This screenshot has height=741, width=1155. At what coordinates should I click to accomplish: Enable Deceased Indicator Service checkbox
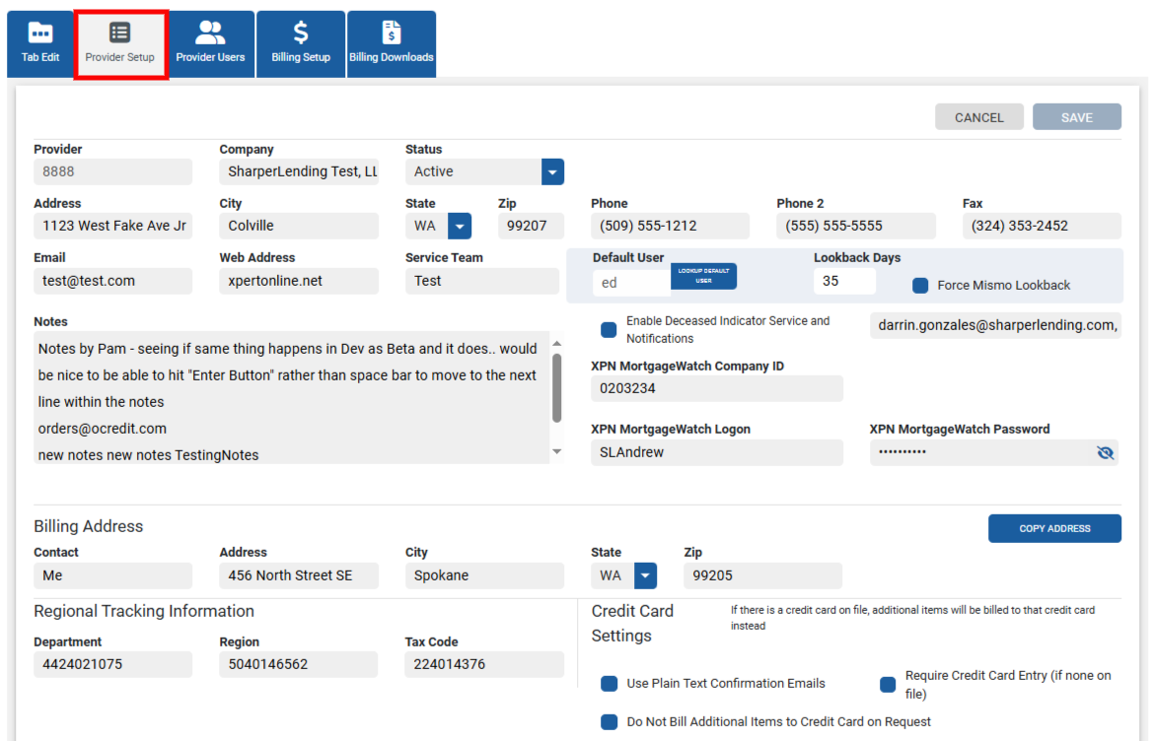609,330
